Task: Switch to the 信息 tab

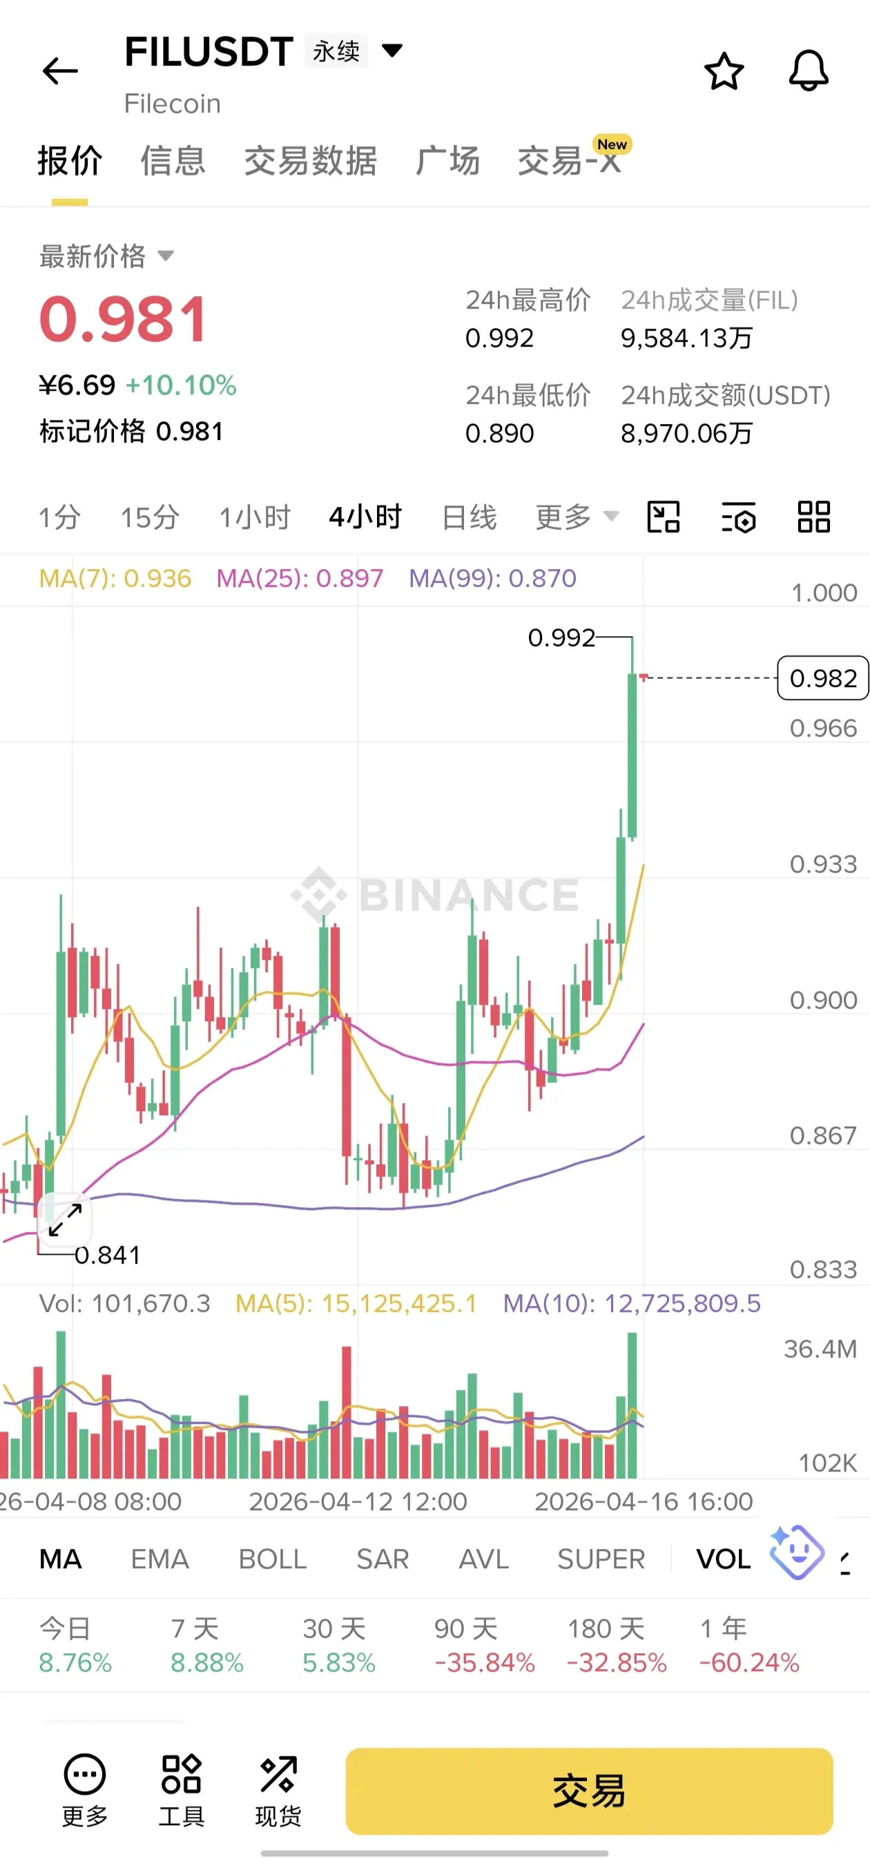Action: pyautogui.click(x=173, y=160)
